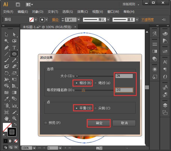
Task: Select the Type tool
Action: click(14, 48)
